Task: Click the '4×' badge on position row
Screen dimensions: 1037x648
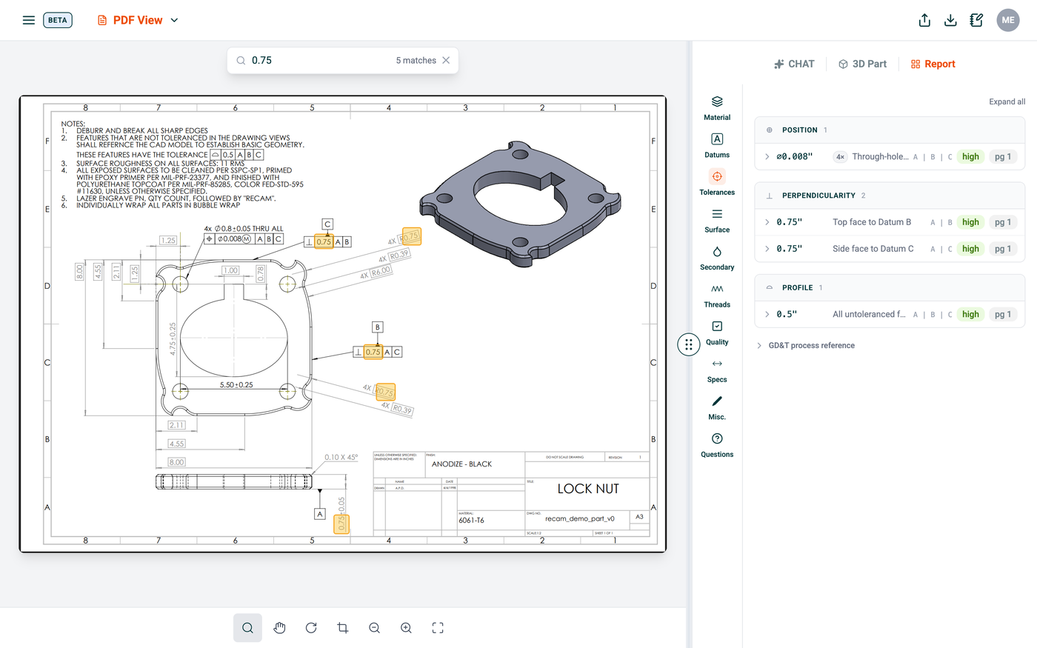Action: pyautogui.click(x=840, y=156)
